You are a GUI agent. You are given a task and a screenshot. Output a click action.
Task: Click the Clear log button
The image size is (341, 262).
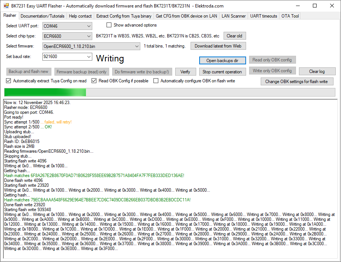pos(317,71)
